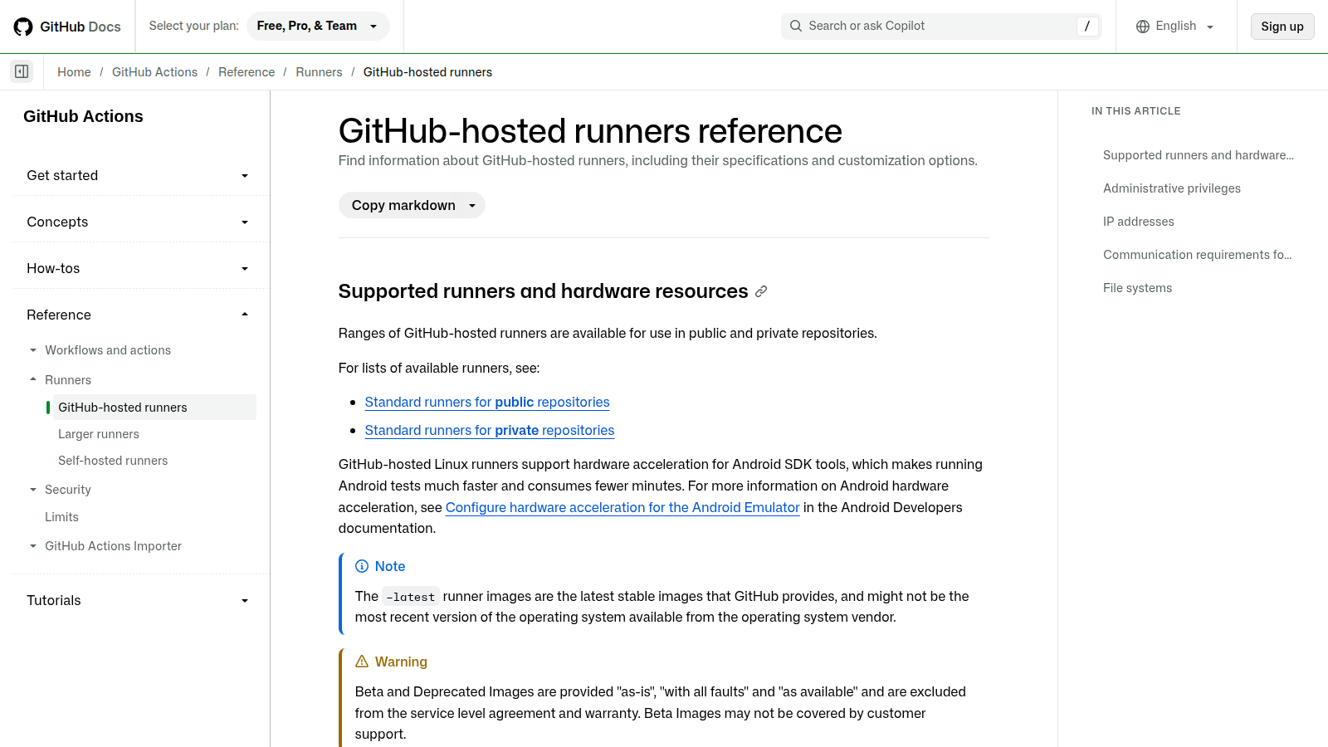Click the Sign up button

1282,27
